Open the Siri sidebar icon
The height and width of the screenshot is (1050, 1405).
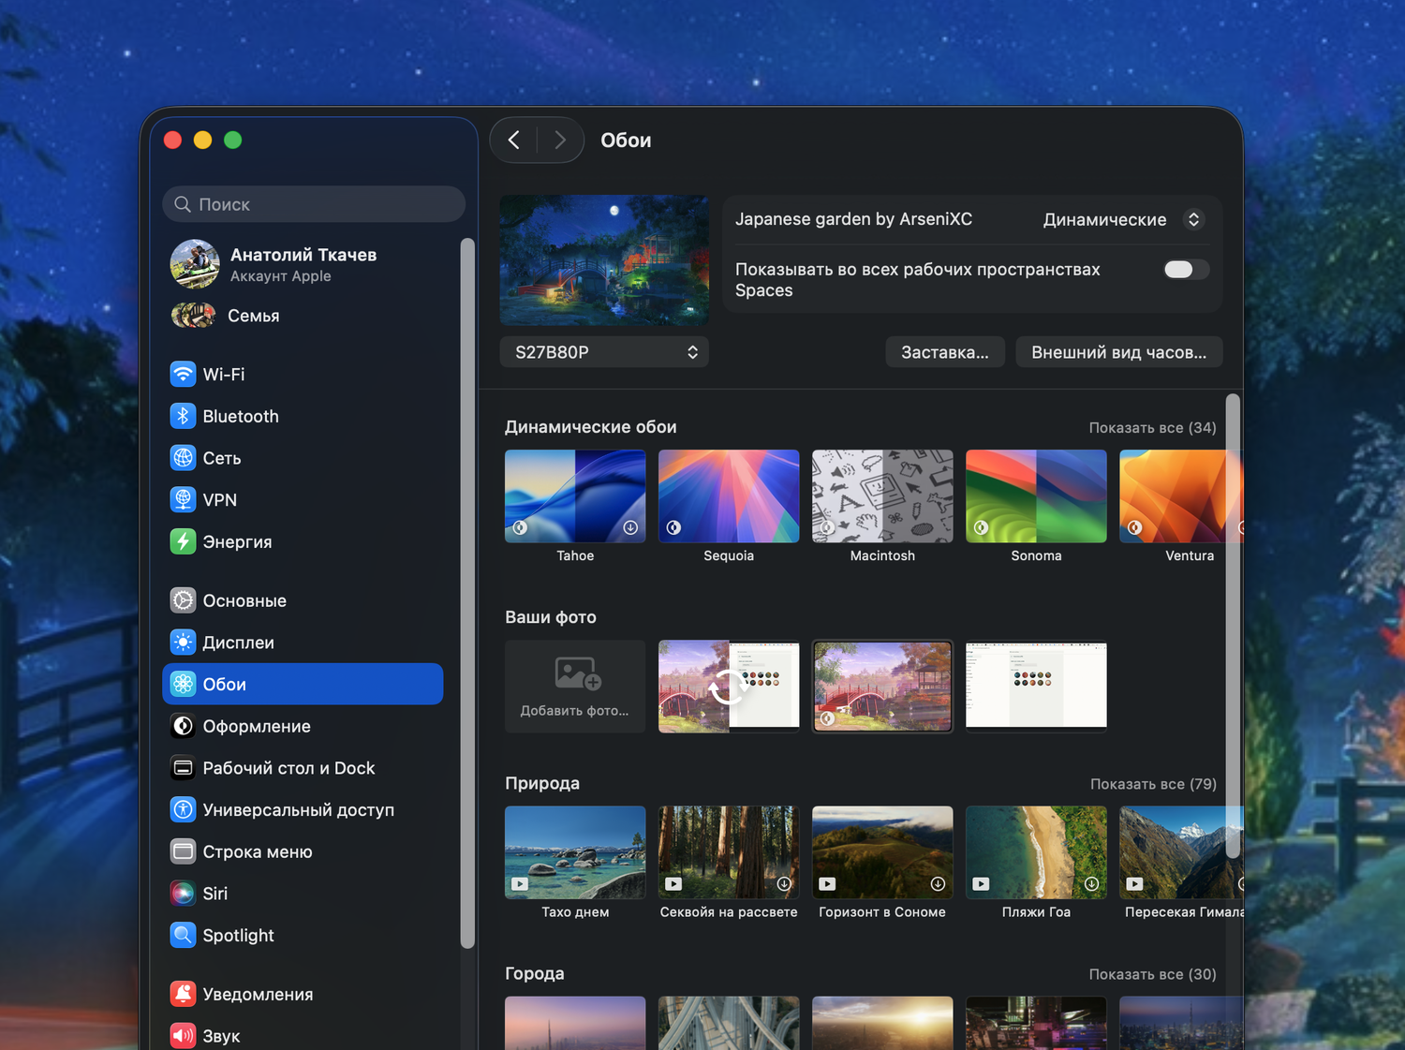point(183,894)
